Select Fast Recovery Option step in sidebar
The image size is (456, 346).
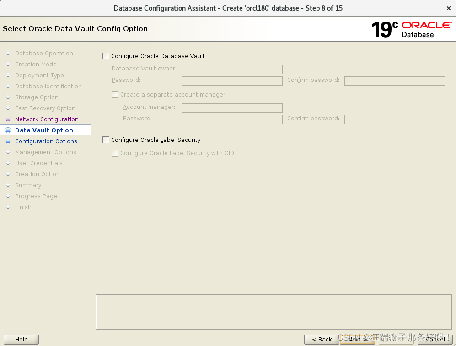coord(45,108)
